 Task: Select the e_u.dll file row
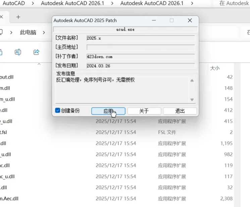pos(6,121)
